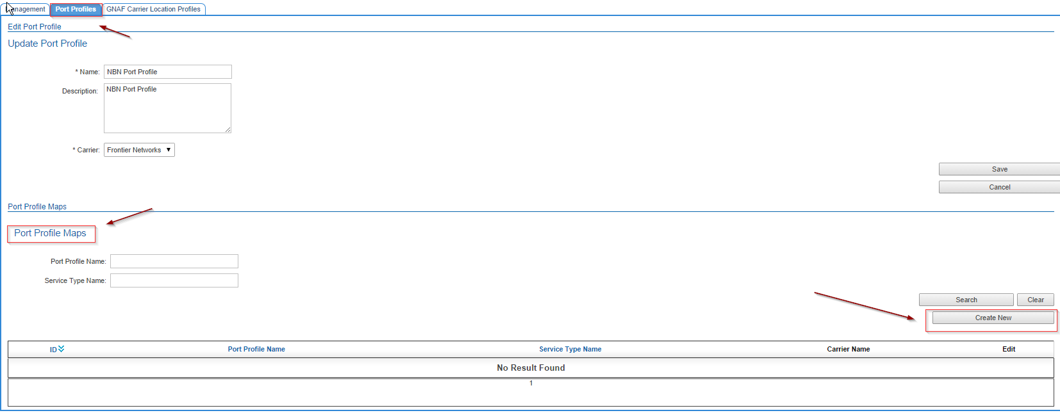Click the Port Profile Name search input
The width and height of the screenshot is (1060, 413).
pyautogui.click(x=174, y=261)
